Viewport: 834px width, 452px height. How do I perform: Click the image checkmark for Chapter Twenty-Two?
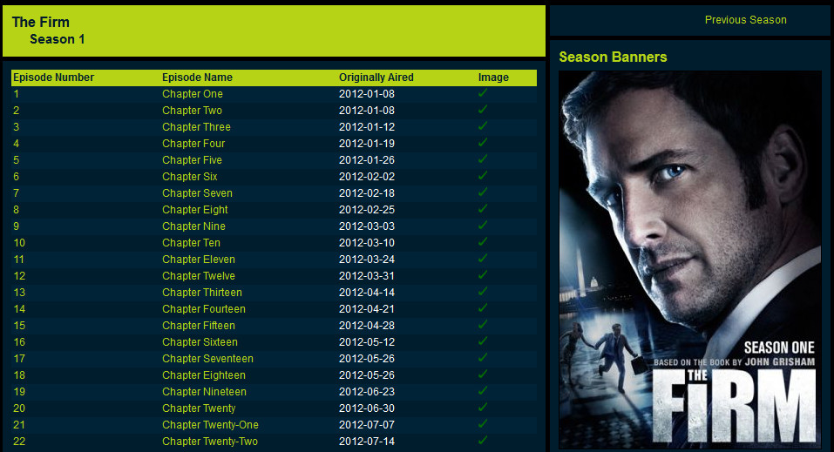pyautogui.click(x=483, y=441)
